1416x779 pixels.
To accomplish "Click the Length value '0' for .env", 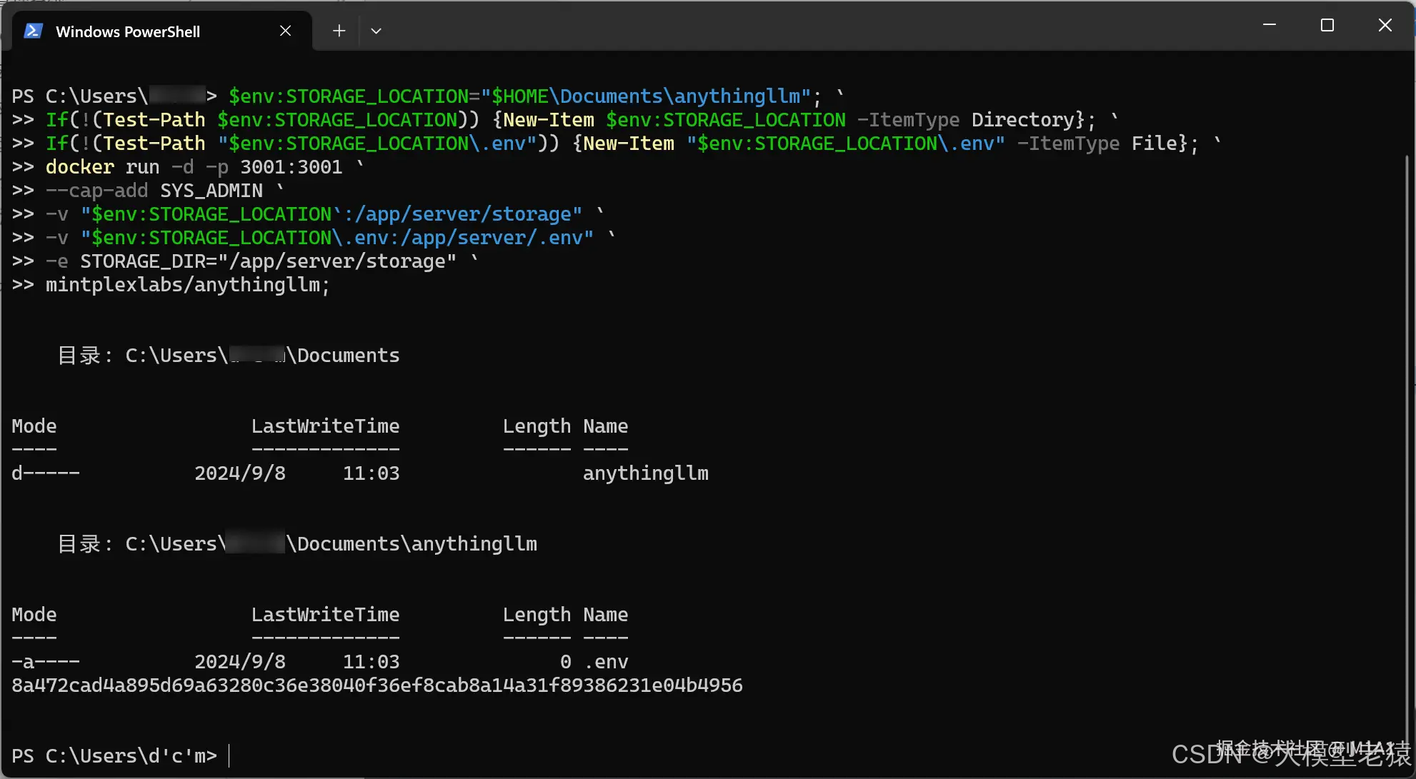I will [x=566, y=662].
